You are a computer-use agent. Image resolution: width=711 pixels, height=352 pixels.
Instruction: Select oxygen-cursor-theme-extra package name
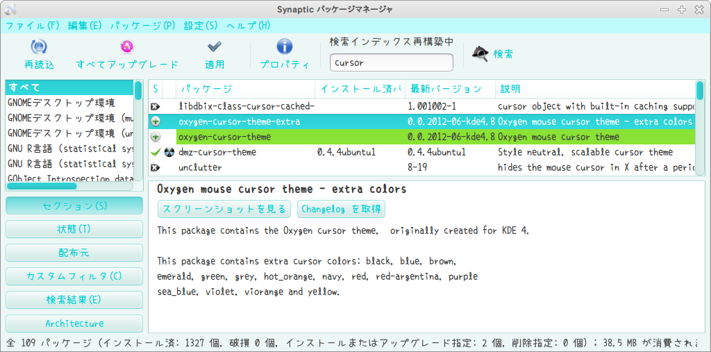pyautogui.click(x=239, y=121)
